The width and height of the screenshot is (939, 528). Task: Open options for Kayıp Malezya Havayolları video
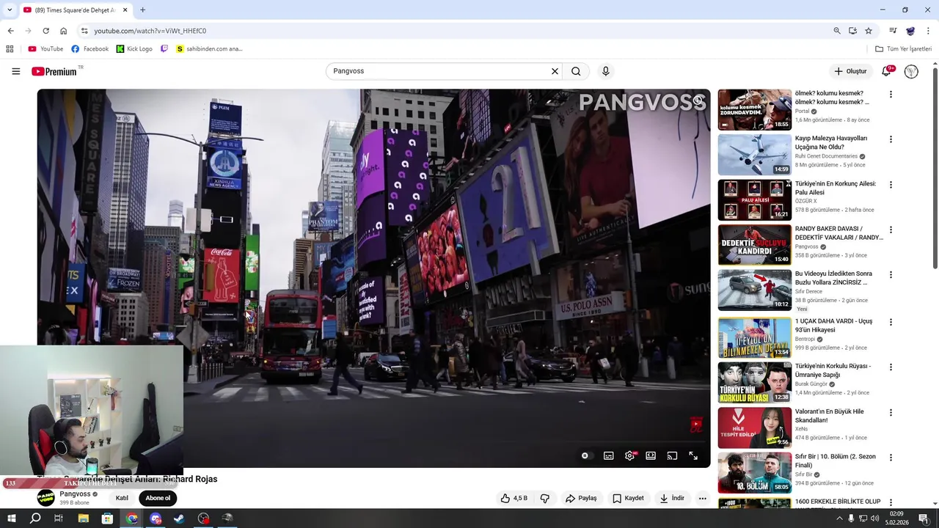tap(891, 139)
